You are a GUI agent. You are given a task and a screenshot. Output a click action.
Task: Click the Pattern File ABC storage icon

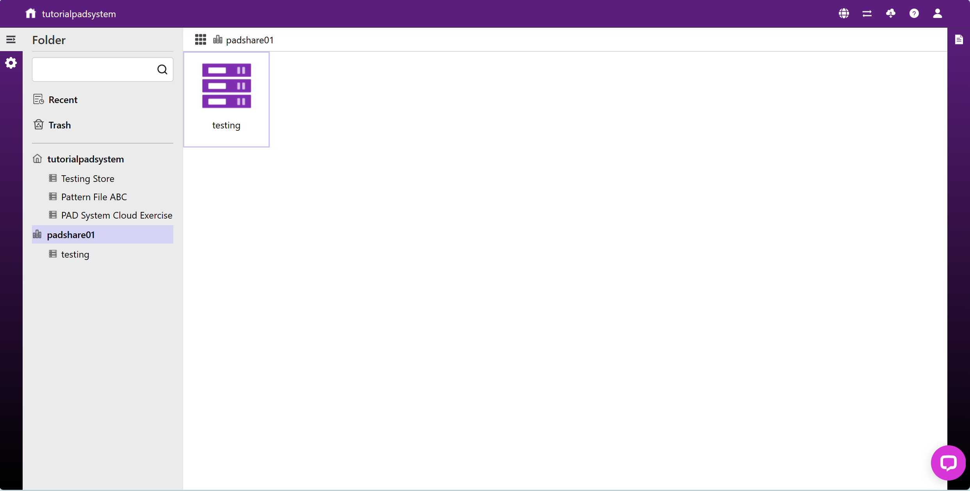(53, 196)
